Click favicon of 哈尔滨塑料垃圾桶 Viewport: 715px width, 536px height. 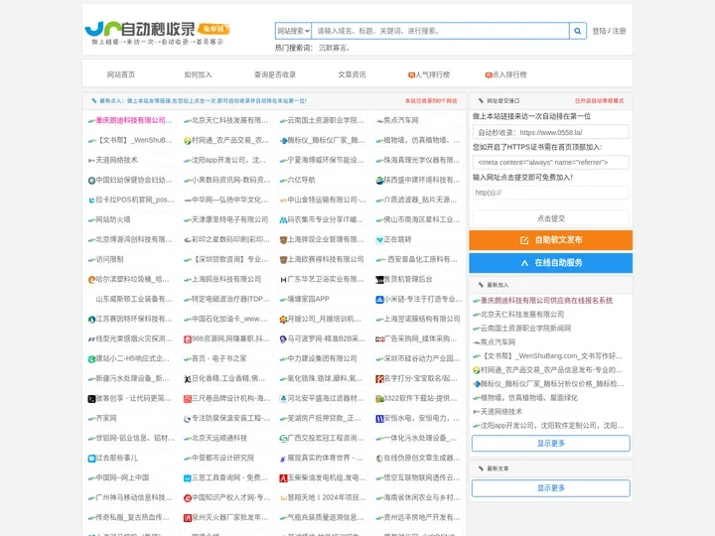(91, 279)
